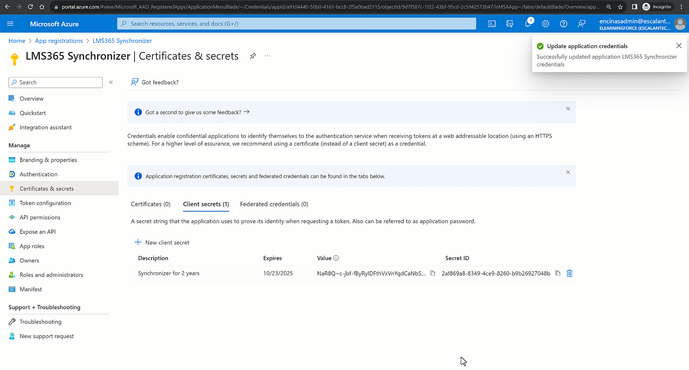
Task: Open LMS365 Synchronizer breadcrumb
Action: pyautogui.click(x=122, y=41)
